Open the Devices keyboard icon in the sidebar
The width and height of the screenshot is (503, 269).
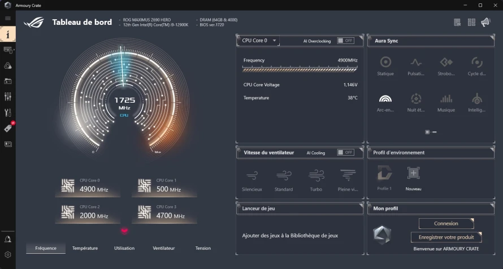coord(8,50)
